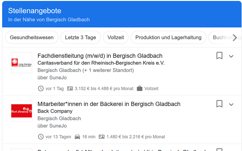The image size is (242, 151).
Task: Bookmark the Fachdienstleitung job listing
Action: 219,56
